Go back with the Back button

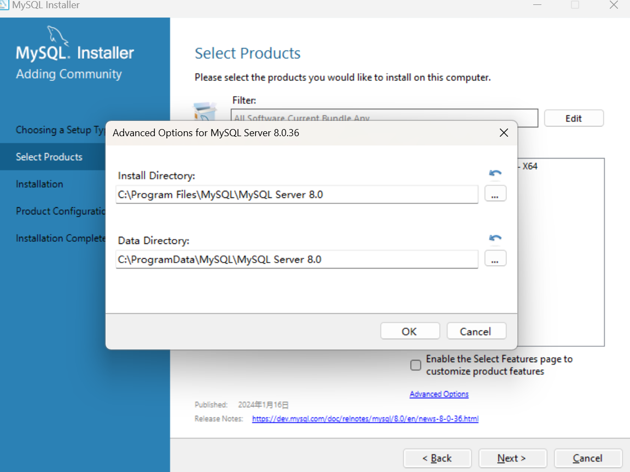(x=437, y=458)
